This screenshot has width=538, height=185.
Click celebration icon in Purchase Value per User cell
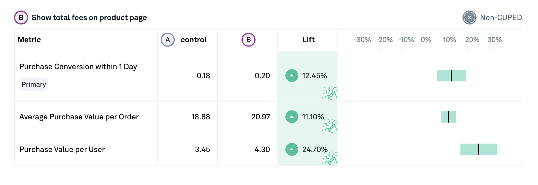(x=330, y=158)
